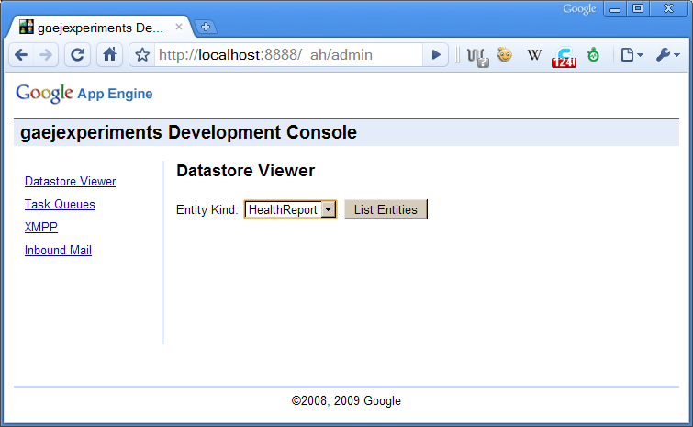This screenshot has width=693, height=427.
Task: Open the home page icon
Action: pos(109,55)
